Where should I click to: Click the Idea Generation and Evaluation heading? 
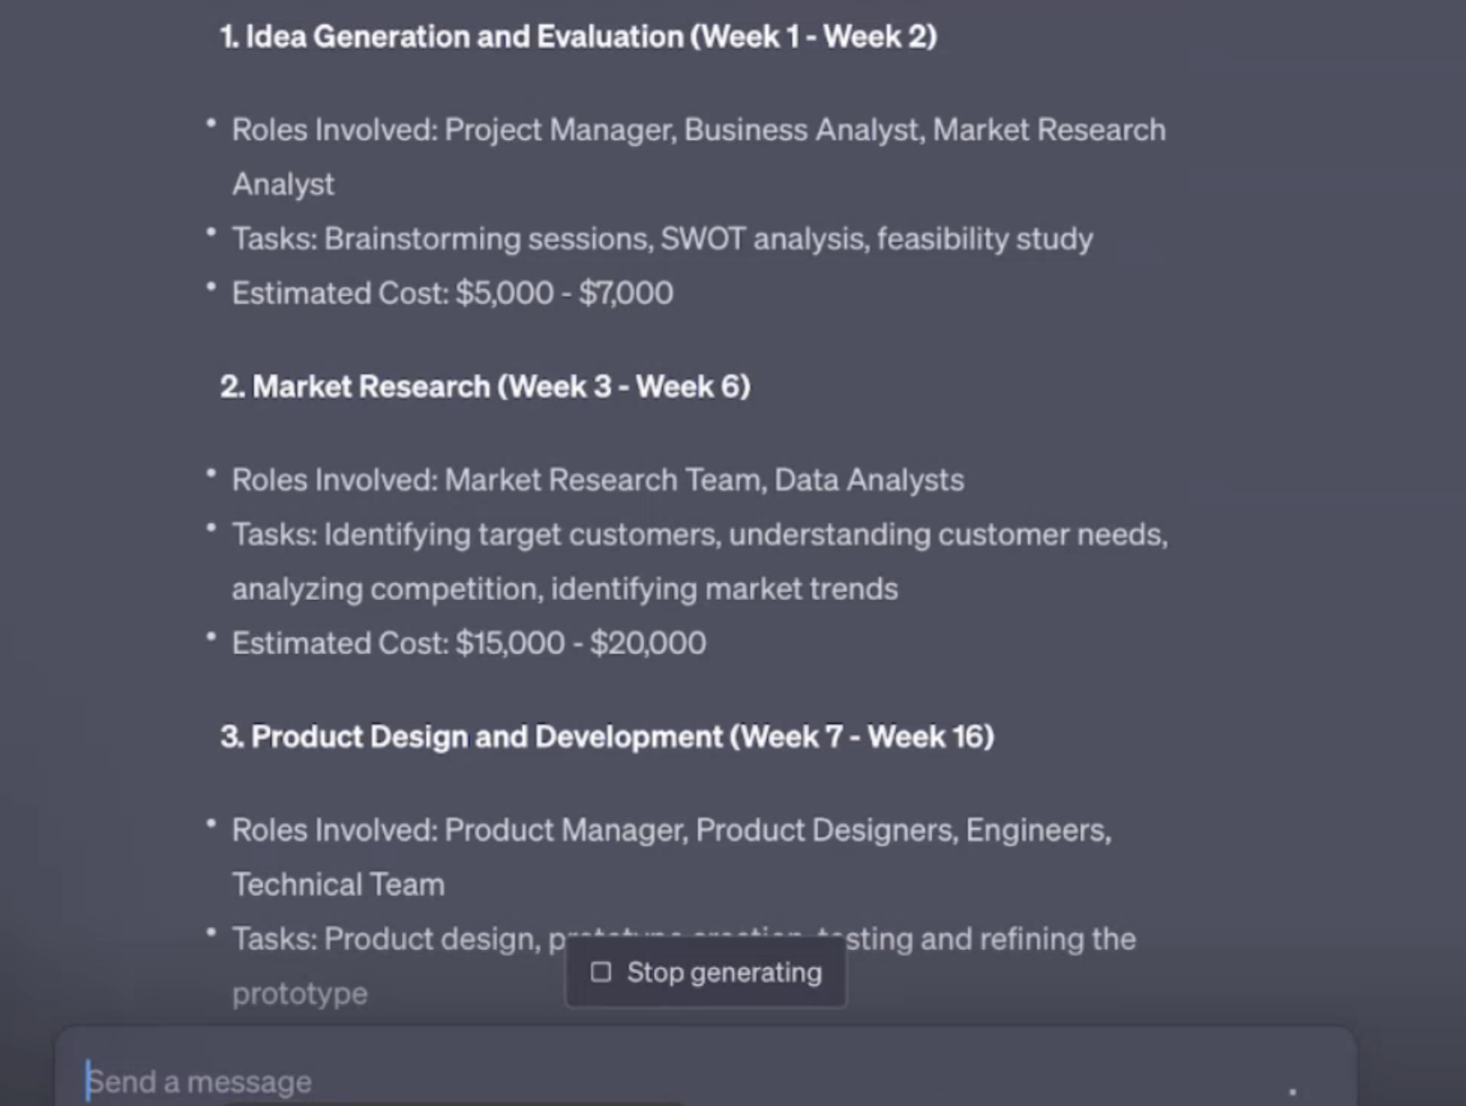pyautogui.click(x=579, y=37)
